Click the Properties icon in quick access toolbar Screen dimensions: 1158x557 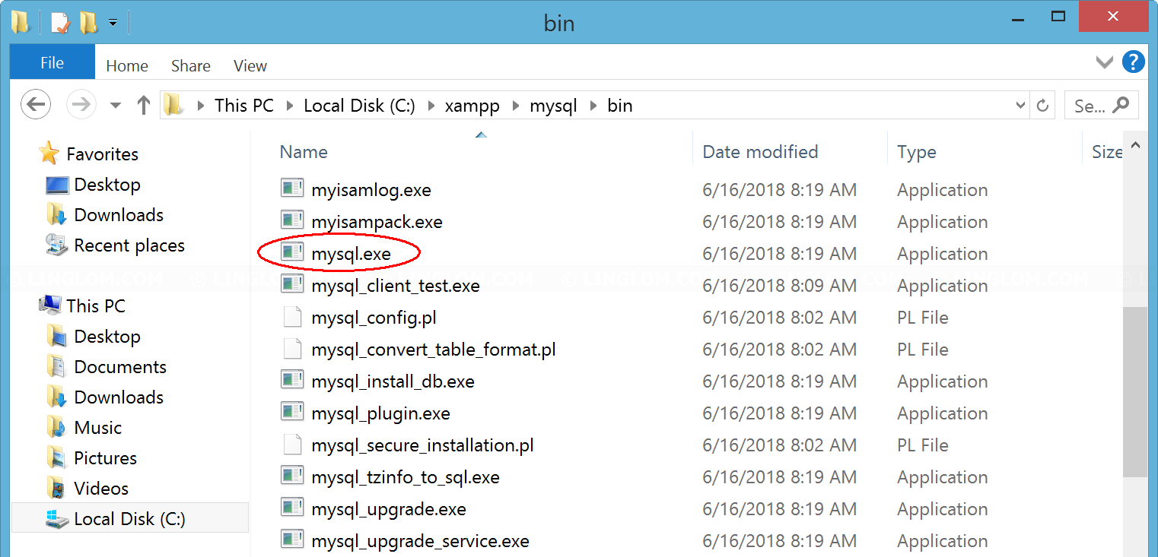[x=61, y=23]
